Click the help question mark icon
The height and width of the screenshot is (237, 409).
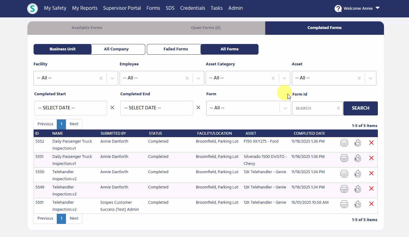(338, 9)
